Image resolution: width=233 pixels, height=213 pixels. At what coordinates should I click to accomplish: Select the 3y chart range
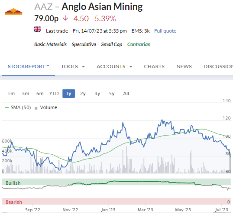point(97,93)
